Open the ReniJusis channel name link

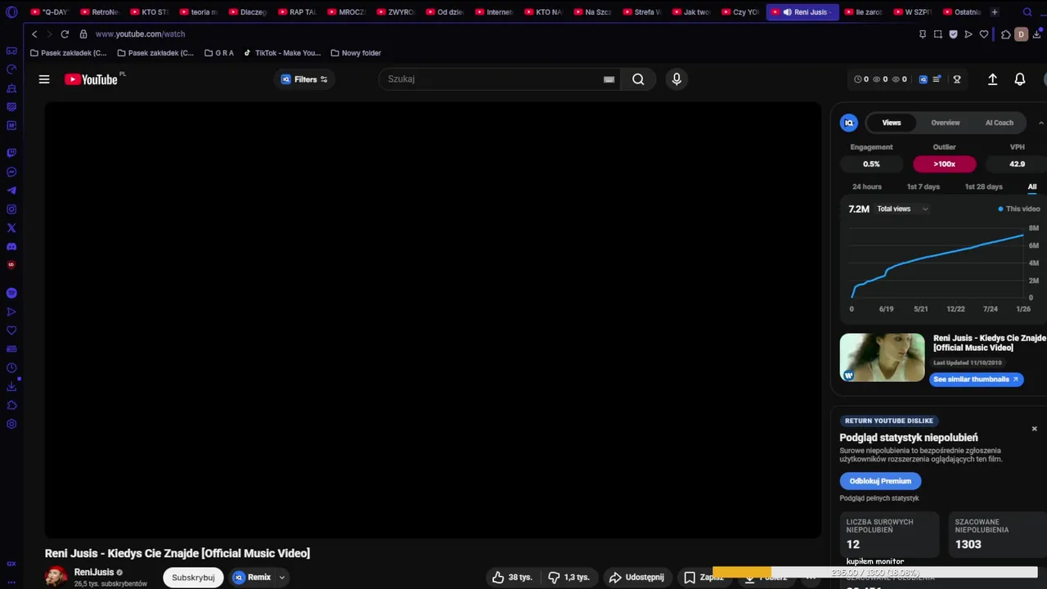tap(94, 573)
